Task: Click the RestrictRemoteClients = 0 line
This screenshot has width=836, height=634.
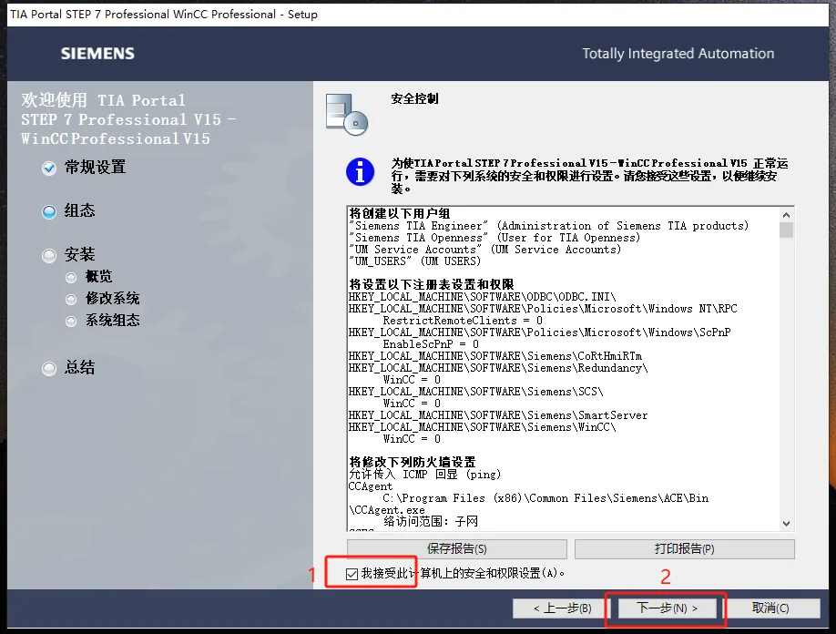Action: pyautogui.click(x=463, y=321)
